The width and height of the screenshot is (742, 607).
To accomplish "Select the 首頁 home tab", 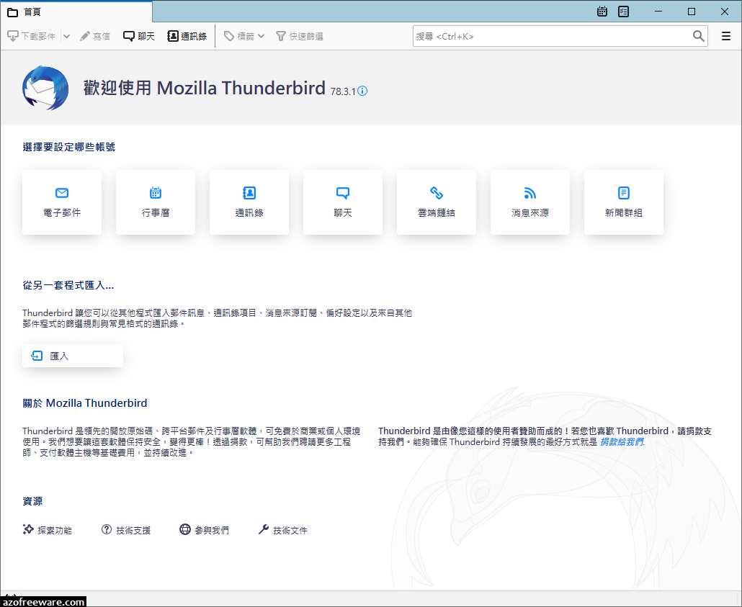I will pos(76,12).
